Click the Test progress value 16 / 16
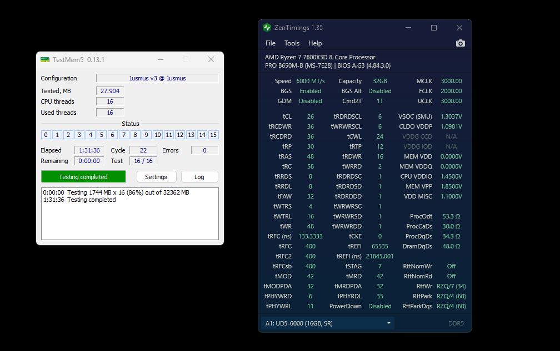 coord(143,161)
